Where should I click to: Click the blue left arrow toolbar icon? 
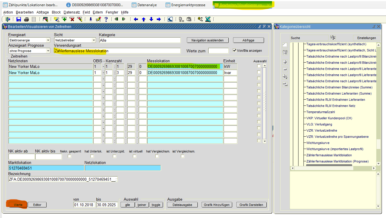tap(136, 19)
